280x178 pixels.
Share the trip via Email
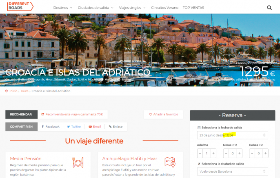[95, 127]
